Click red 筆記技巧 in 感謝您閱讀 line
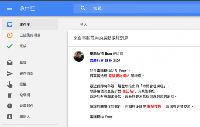 [x=154, y=107]
